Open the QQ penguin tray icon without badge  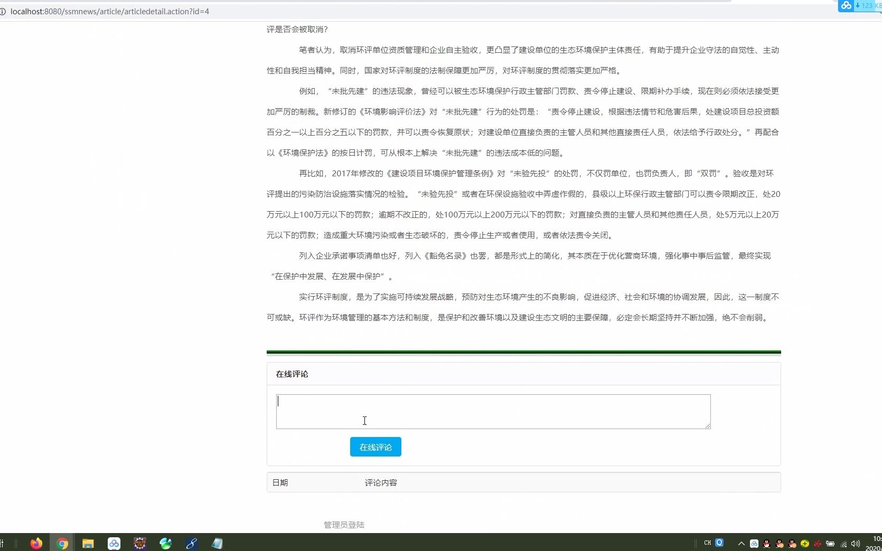pos(767,544)
